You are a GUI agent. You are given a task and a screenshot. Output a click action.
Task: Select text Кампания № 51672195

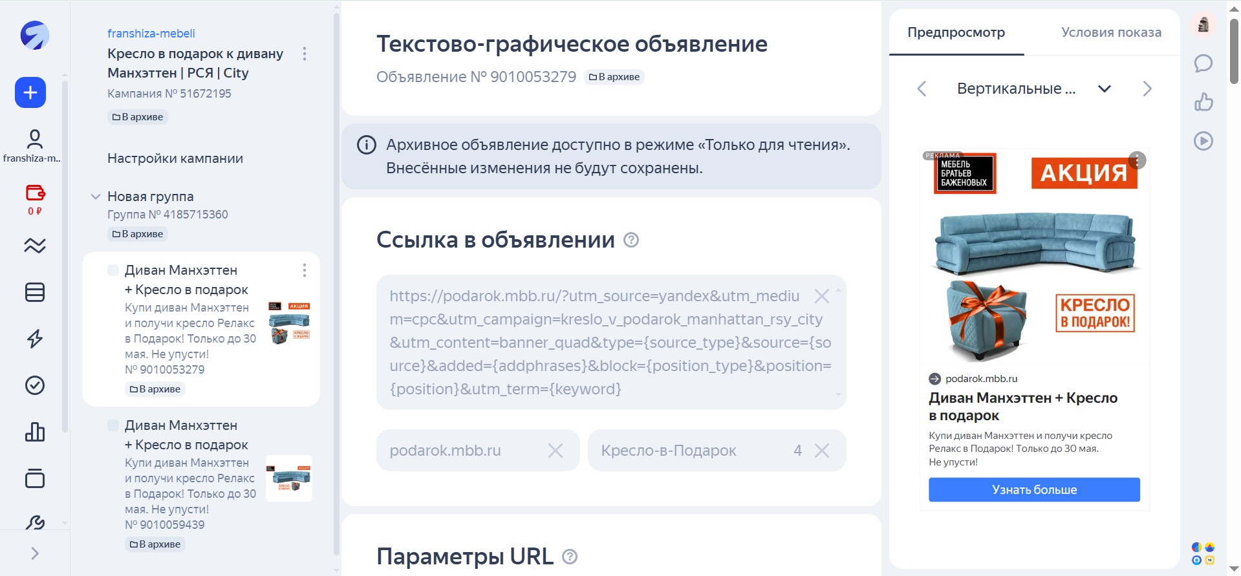[x=169, y=94]
